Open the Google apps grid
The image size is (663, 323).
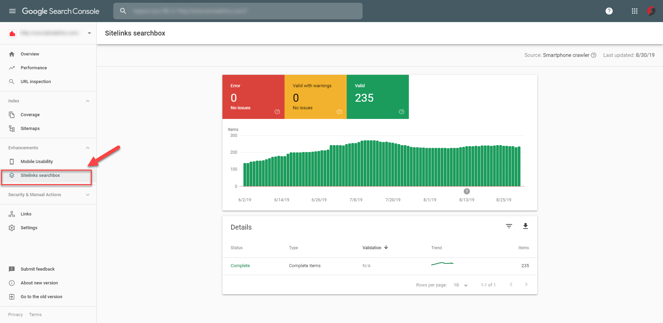coord(634,11)
